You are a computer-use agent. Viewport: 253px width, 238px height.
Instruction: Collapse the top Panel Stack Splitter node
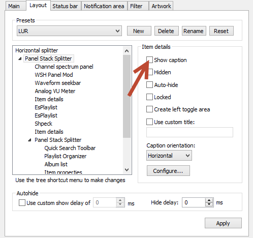20,58
